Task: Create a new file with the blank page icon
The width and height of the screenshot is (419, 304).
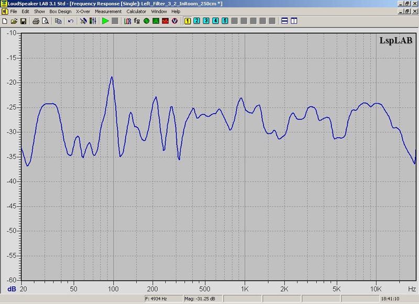Action: 5,21
